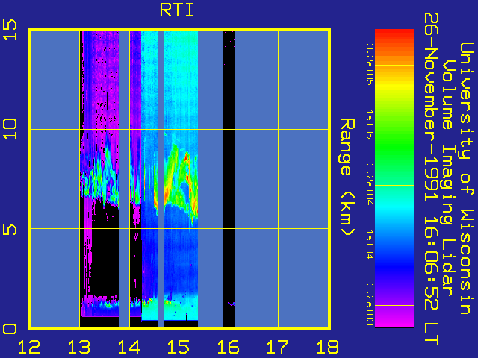The width and height of the screenshot is (478, 358).
Task: Click the topmost 3.2e+05 colorbar label
Action: (370, 65)
